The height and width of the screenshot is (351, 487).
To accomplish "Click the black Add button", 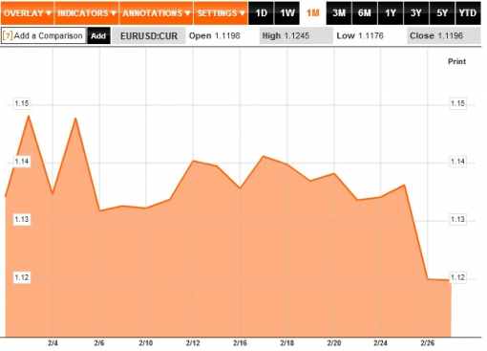I will click(98, 35).
